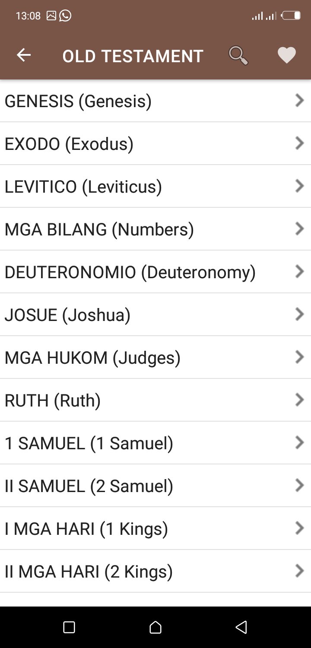Tap Android home navigation button

pyautogui.click(x=155, y=627)
